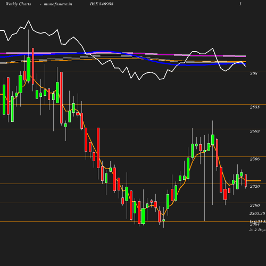Click the 2305.30 current price value
The width and height of the screenshot is (266, 266).
(x=257, y=213)
